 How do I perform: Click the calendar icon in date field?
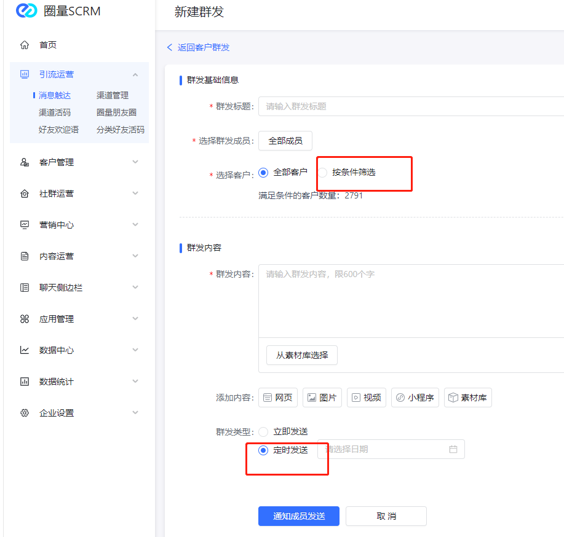click(x=453, y=449)
